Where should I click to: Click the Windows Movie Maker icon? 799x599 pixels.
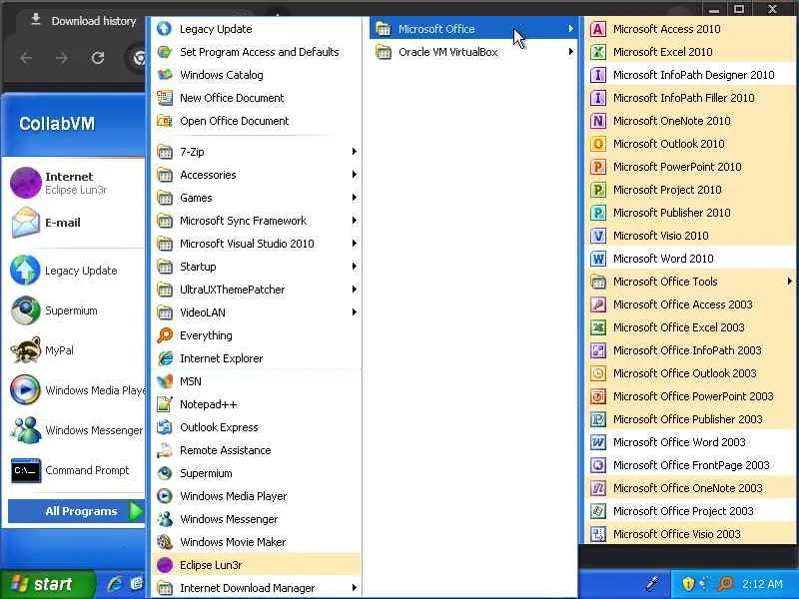point(165,542)
